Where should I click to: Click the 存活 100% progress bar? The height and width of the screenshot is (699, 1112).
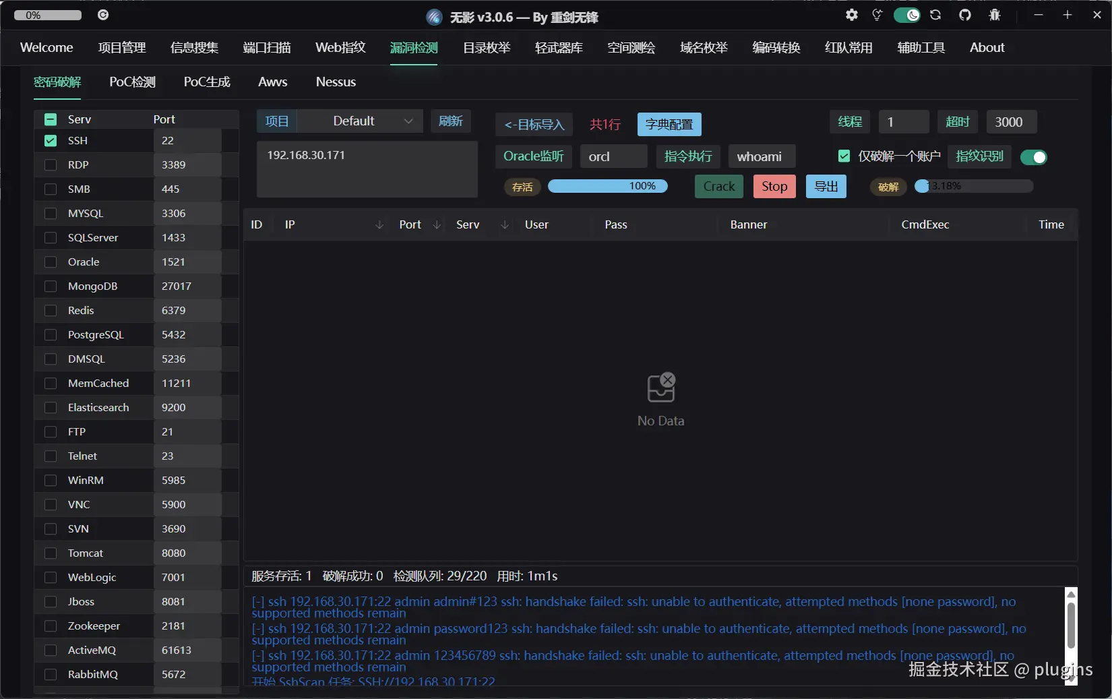coord(608,187)
